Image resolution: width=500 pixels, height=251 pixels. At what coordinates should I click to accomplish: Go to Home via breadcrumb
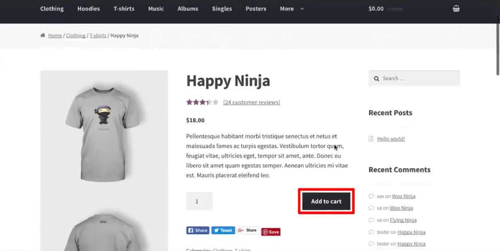point(55,35)
